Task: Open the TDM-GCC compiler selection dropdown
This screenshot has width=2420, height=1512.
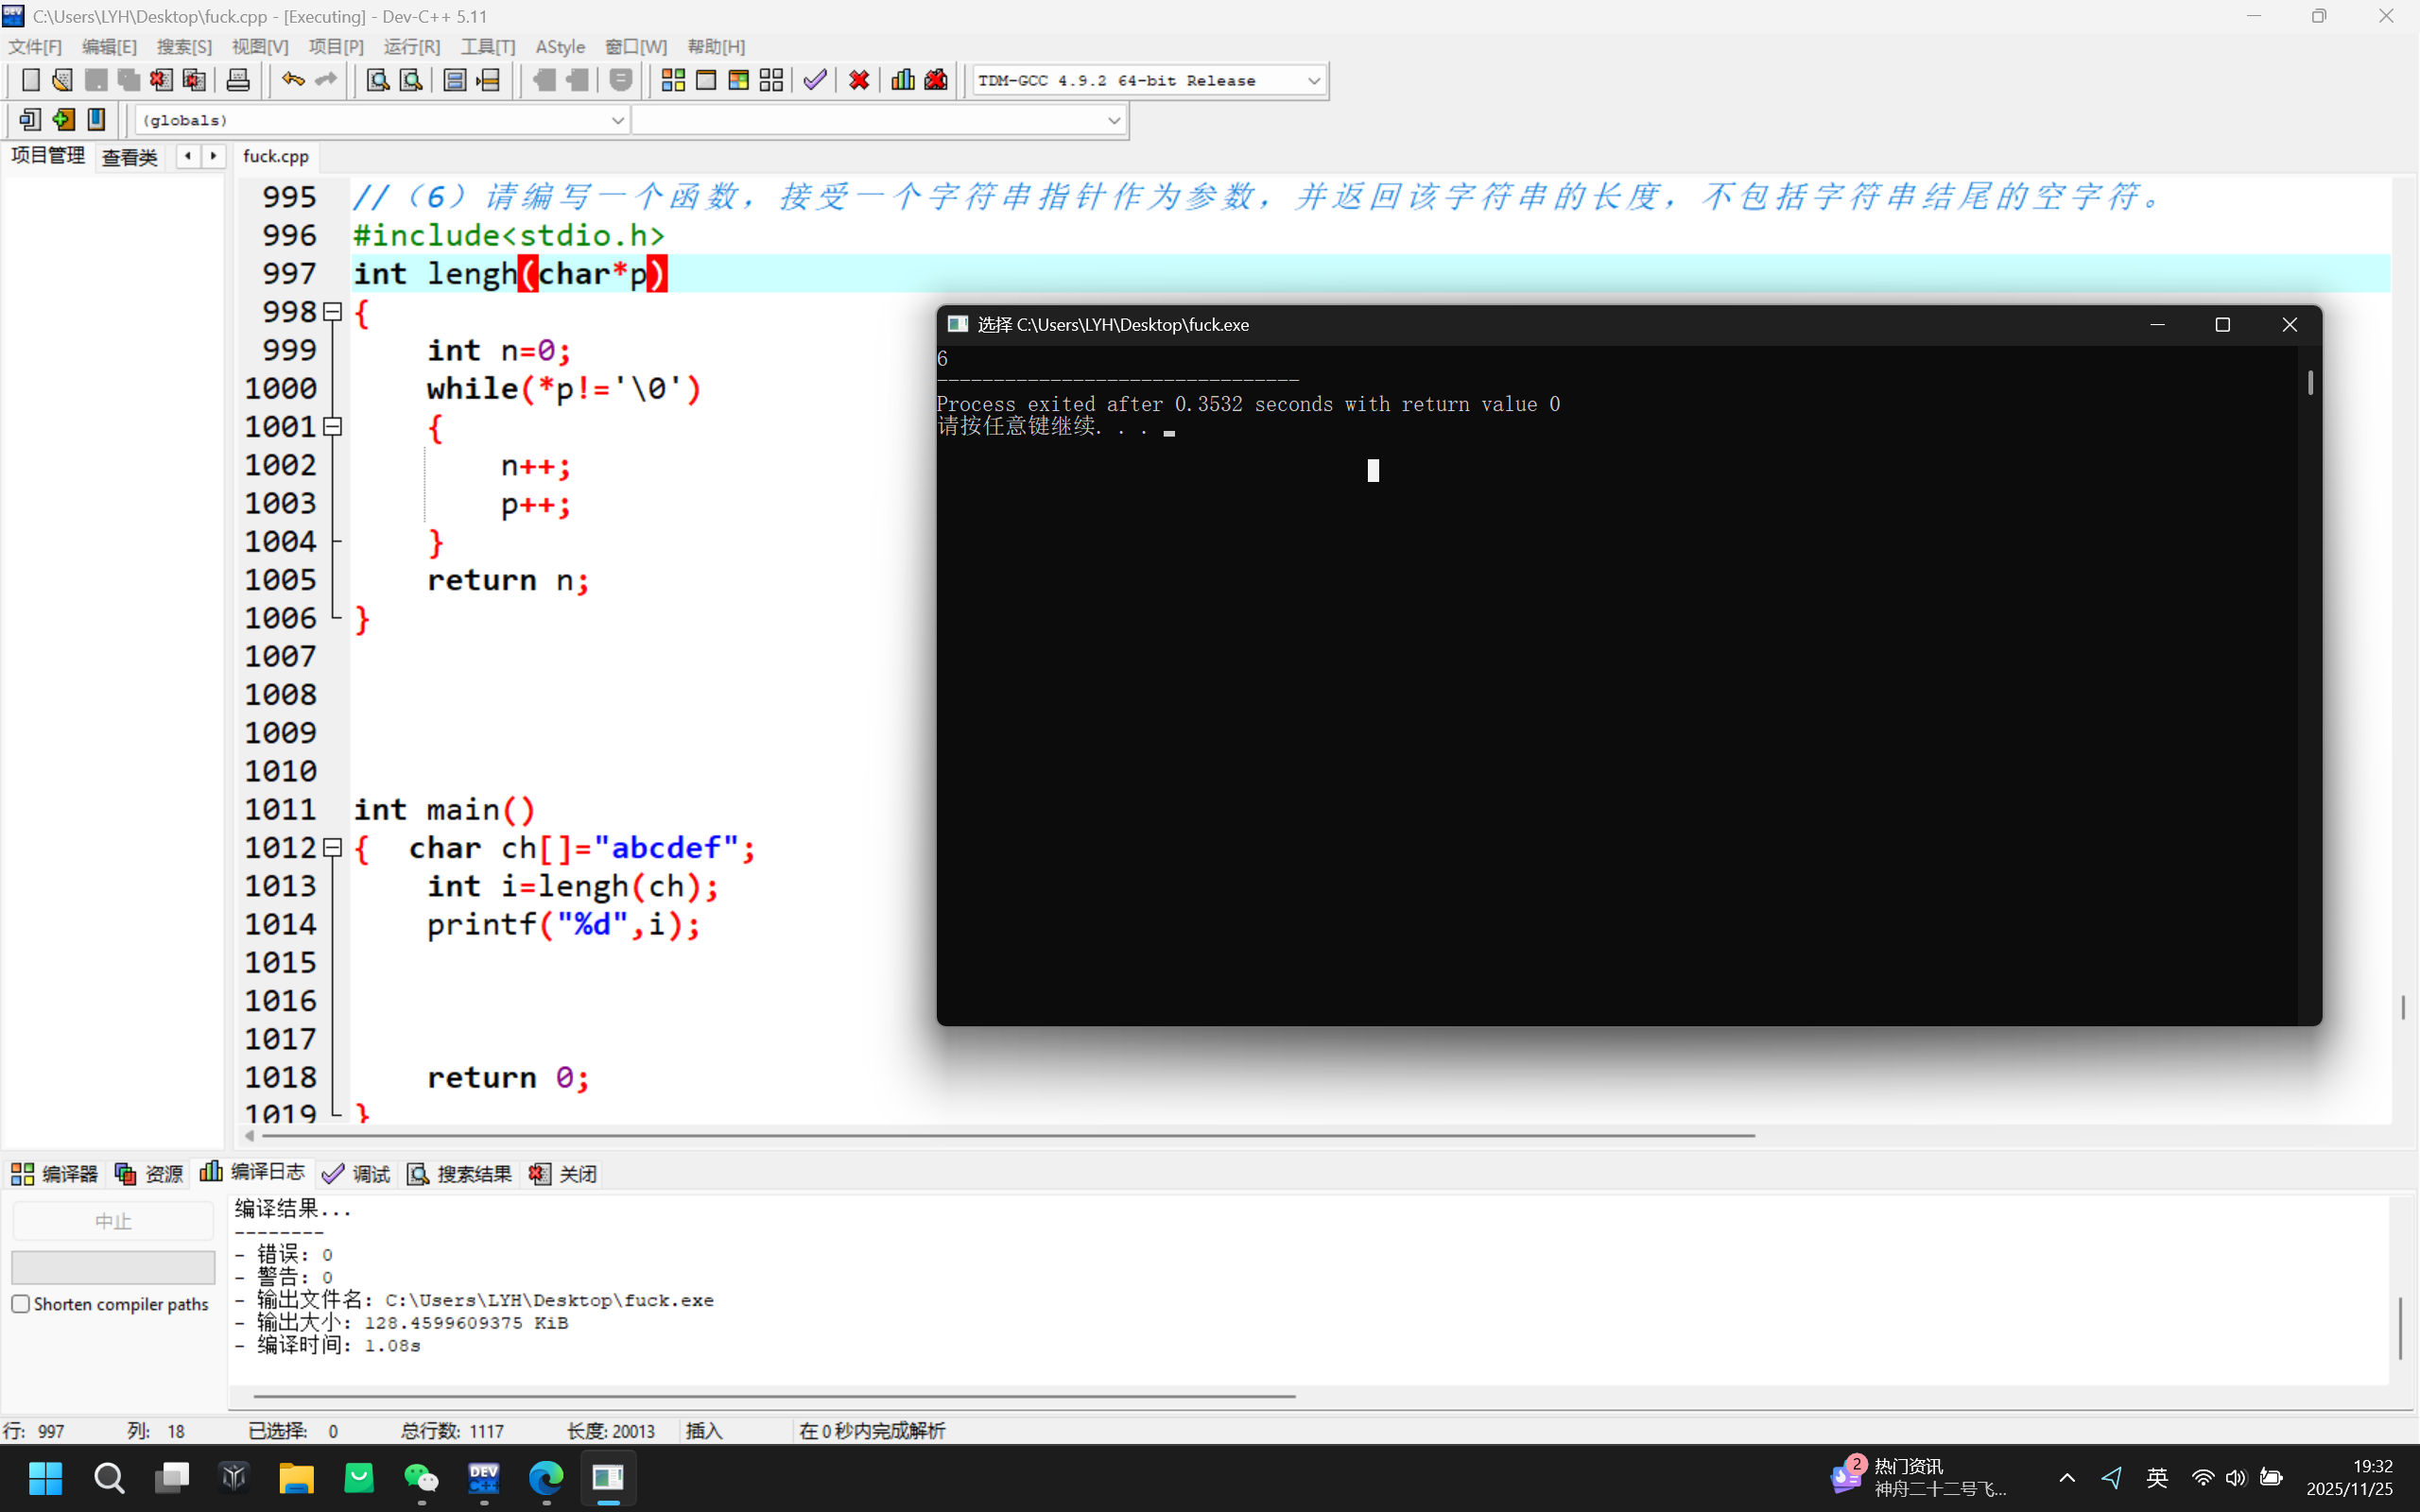Action: (1313, 80)
